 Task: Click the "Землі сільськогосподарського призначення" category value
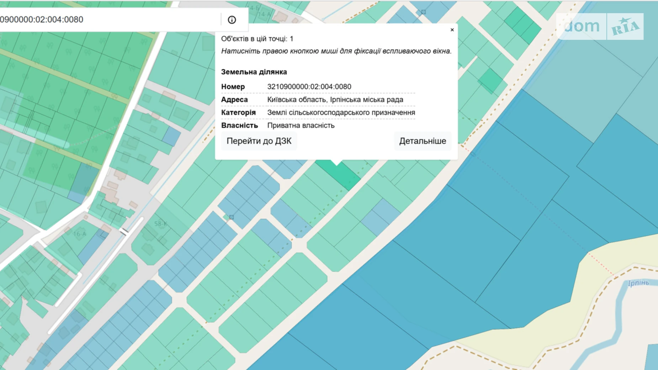[341, 113]
